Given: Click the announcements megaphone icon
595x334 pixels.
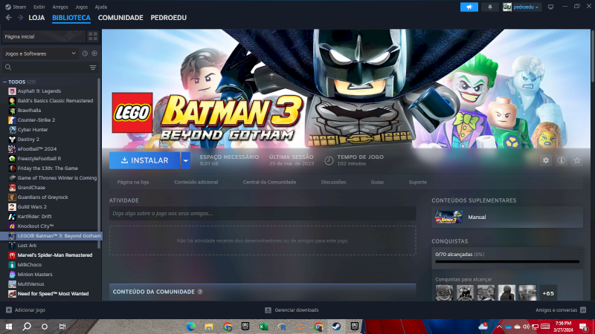Looking at the screenshot, I should [x=469, y=7].
